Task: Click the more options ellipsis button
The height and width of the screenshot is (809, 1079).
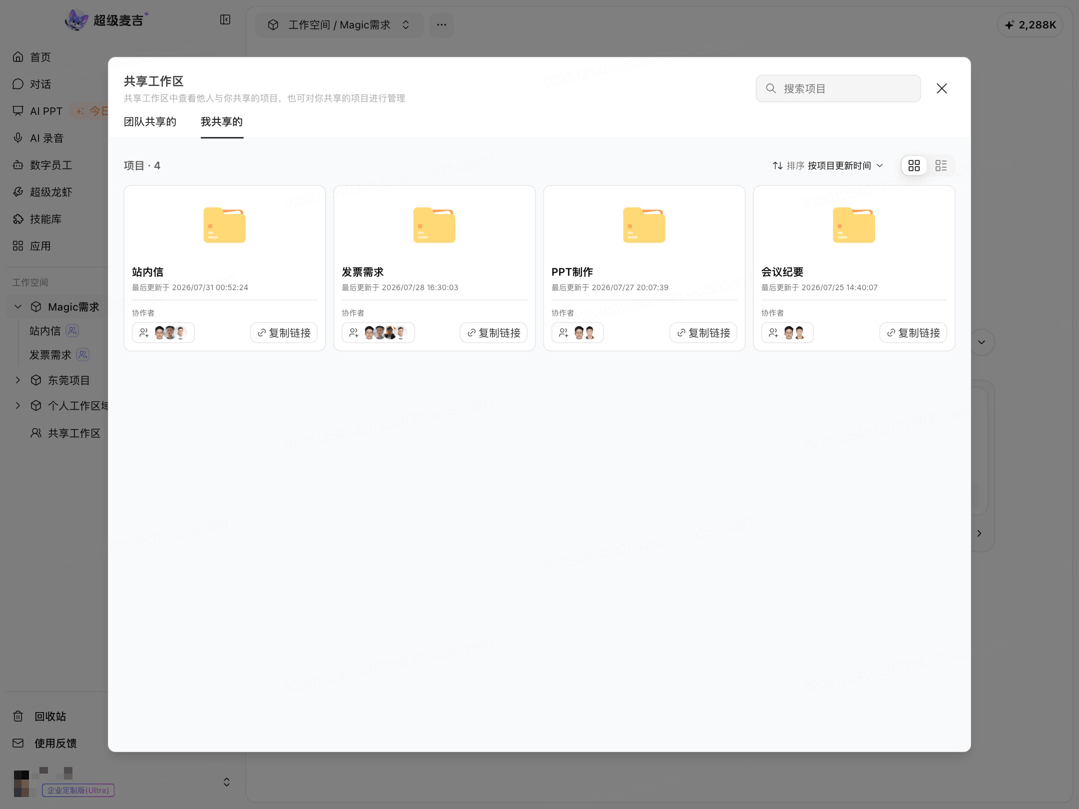Action: 442,24
